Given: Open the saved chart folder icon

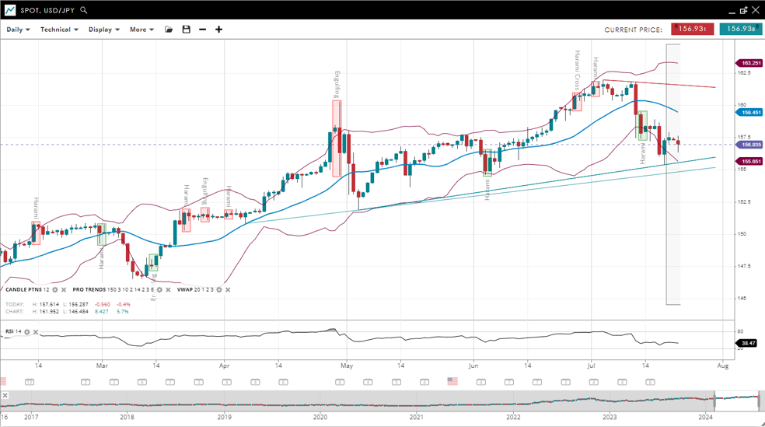Looking at the screenshot, I should coord(169,30).
